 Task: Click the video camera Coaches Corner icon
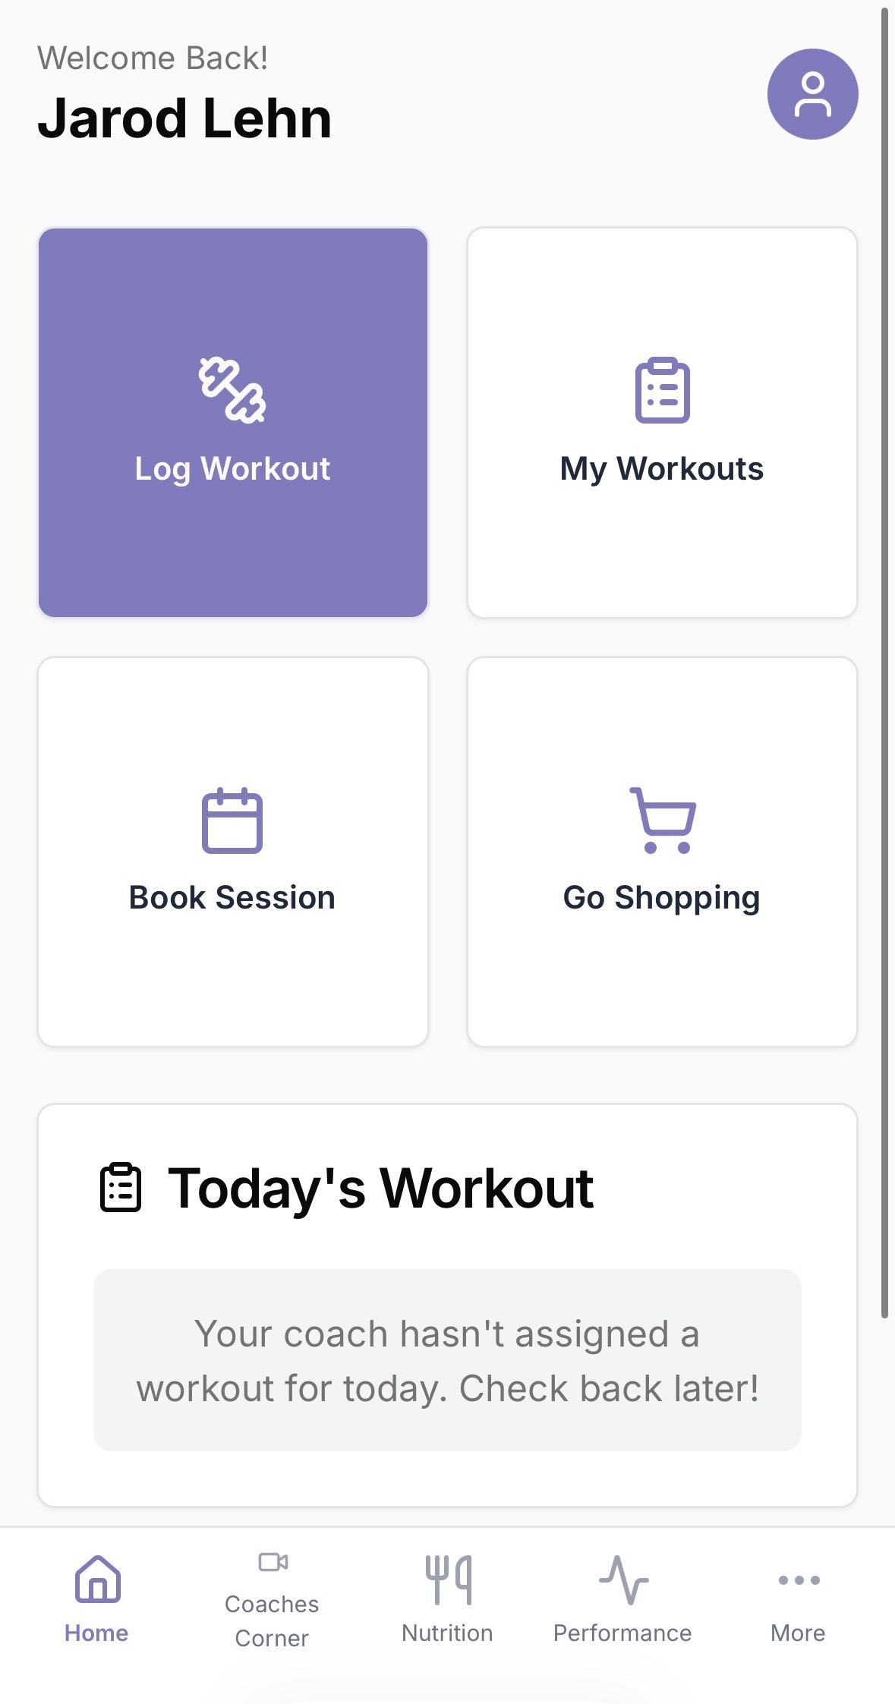tap(273, 1562)
